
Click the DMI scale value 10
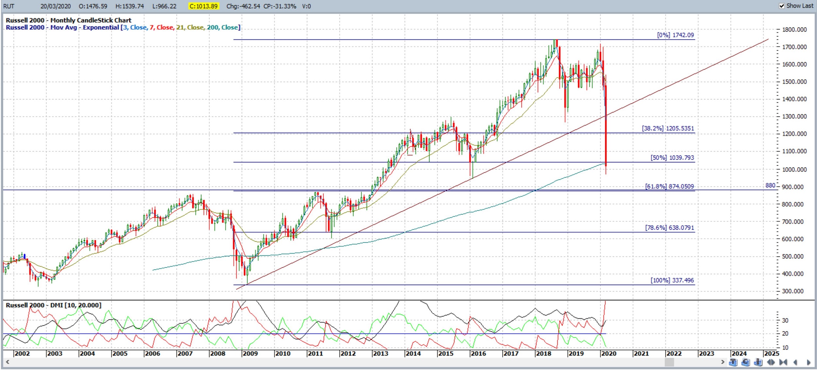[x=785, y=347]
